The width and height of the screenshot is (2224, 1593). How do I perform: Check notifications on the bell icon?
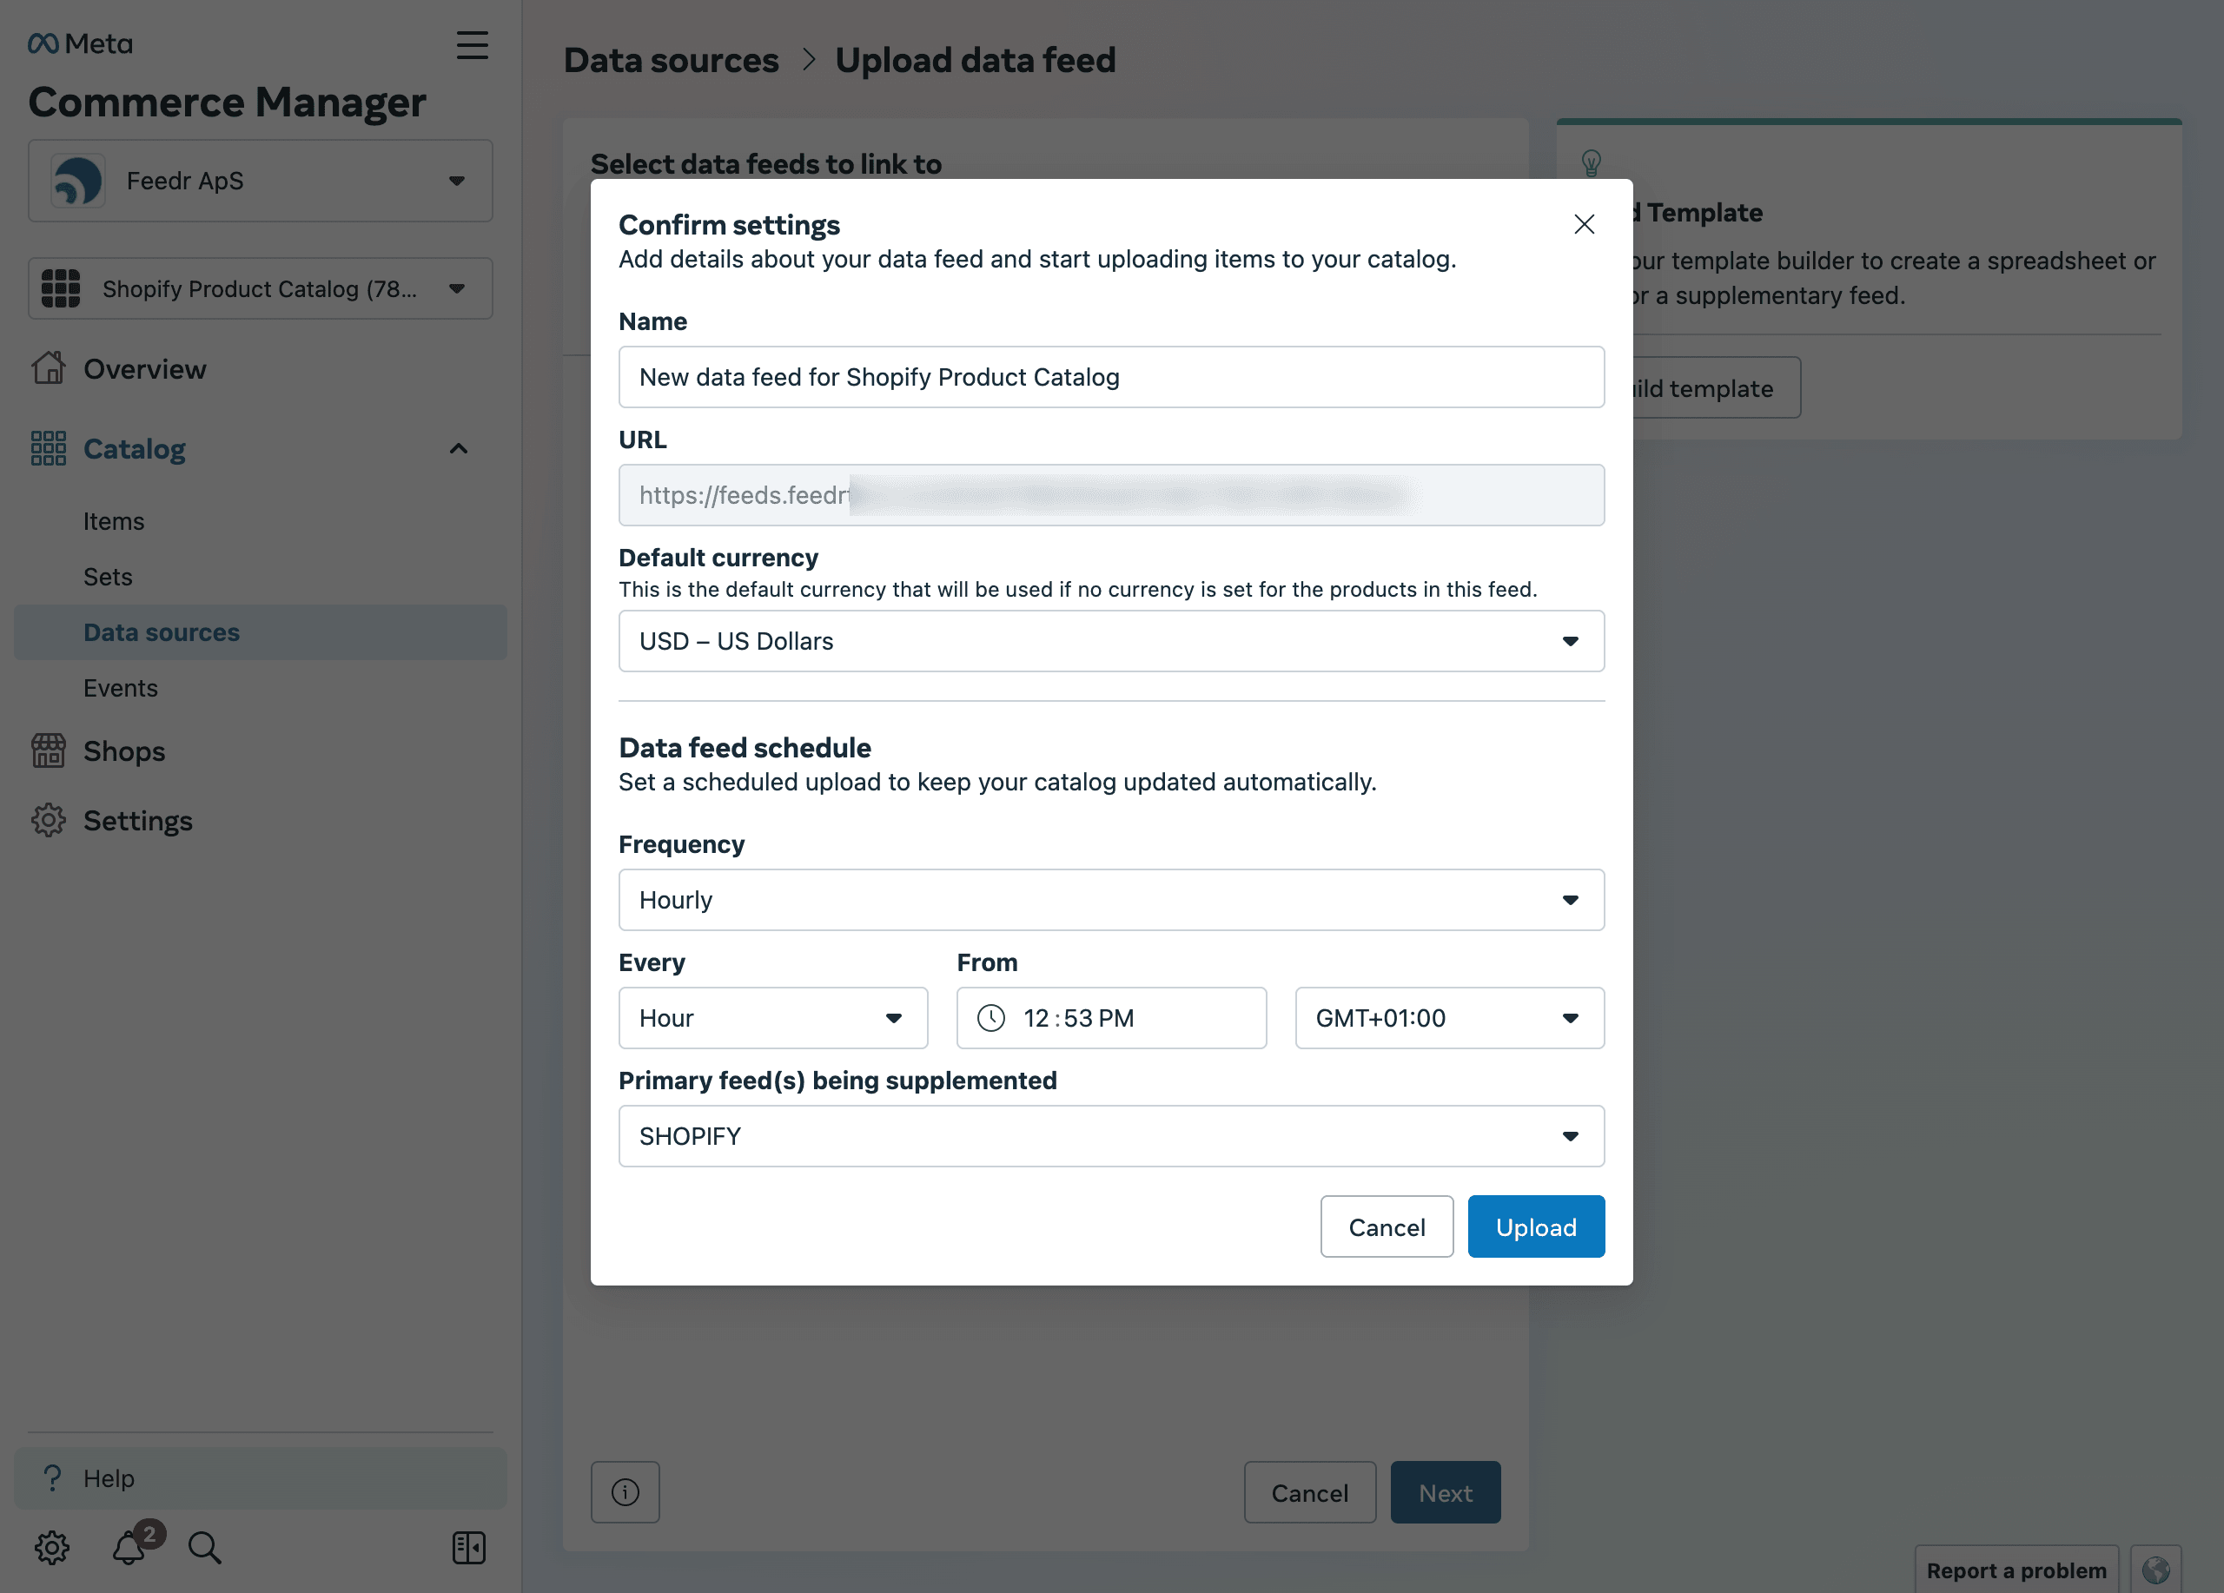[129, 1547]
